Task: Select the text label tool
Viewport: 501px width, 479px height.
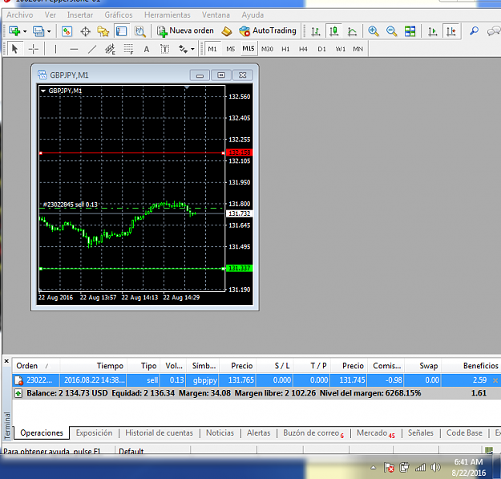Action: (x=164, y=49)
